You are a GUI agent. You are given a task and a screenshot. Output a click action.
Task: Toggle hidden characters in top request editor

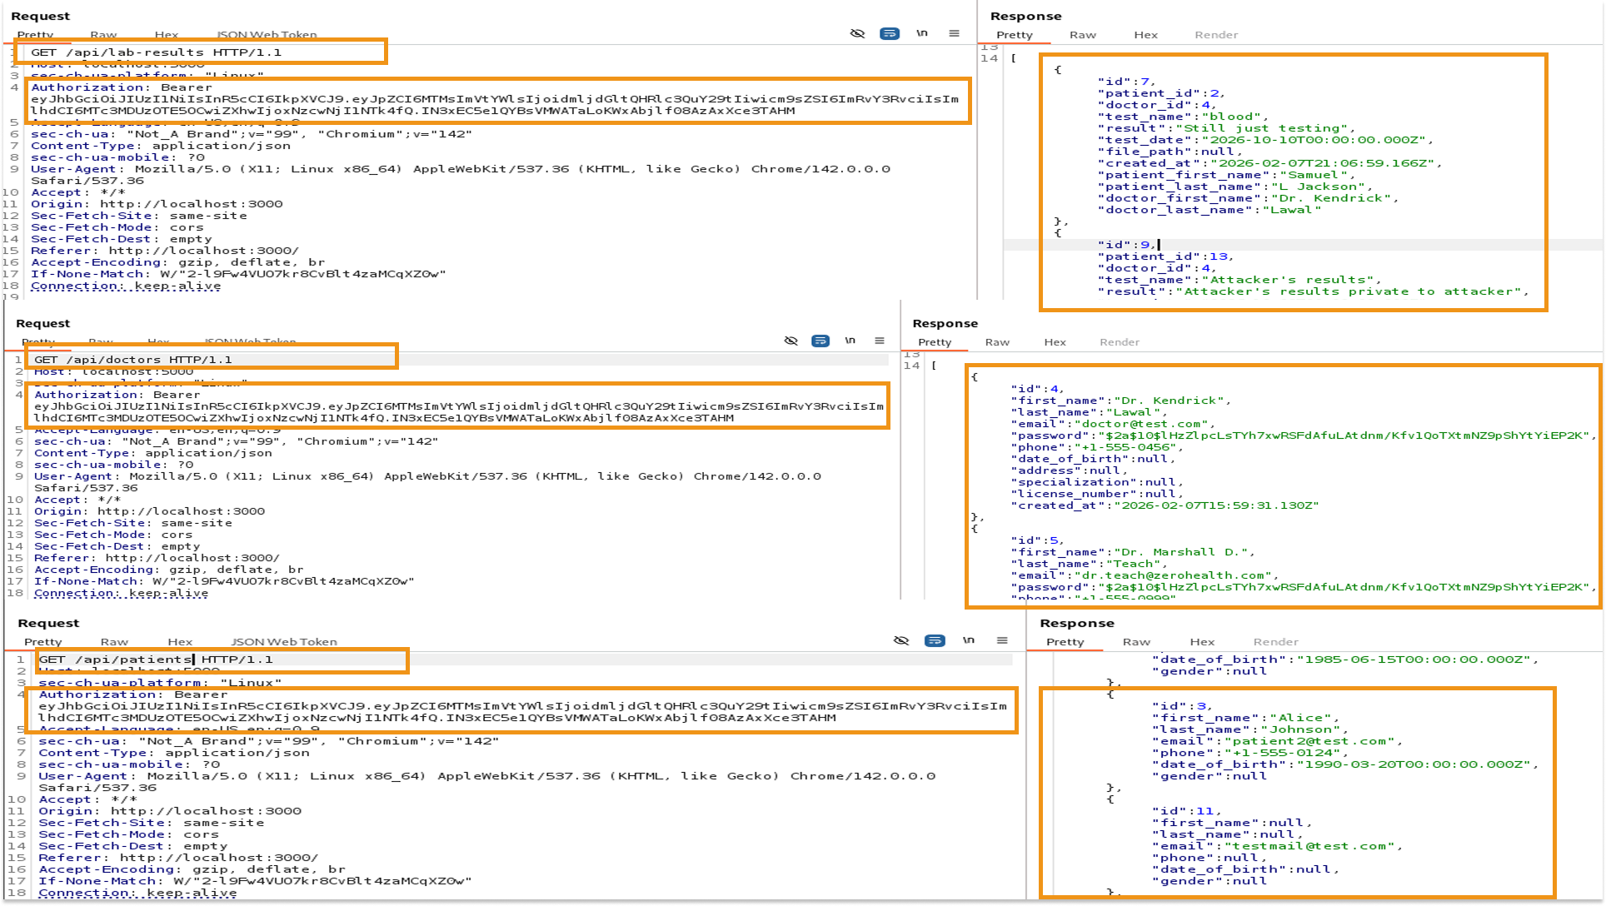coord(856,34)
